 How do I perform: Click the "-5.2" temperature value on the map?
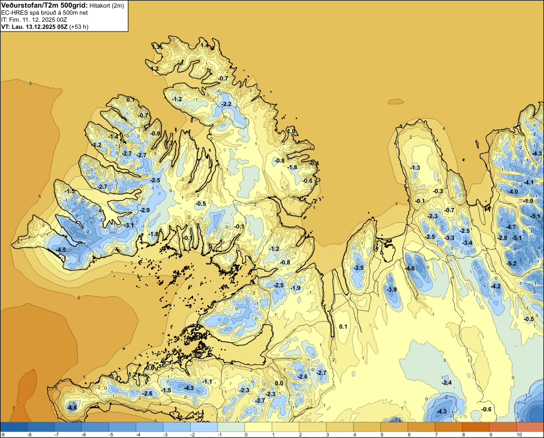coord(511,263)
